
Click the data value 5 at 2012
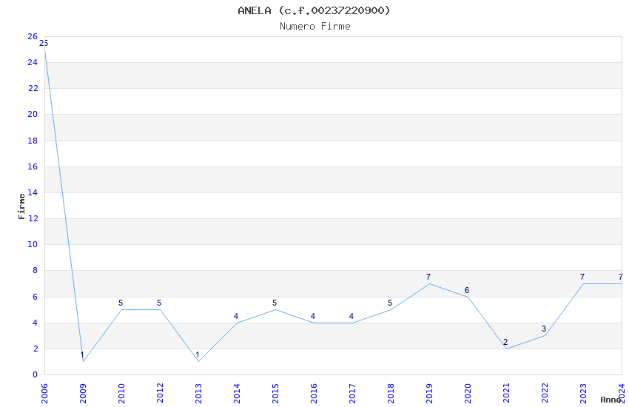pos(159,303)
